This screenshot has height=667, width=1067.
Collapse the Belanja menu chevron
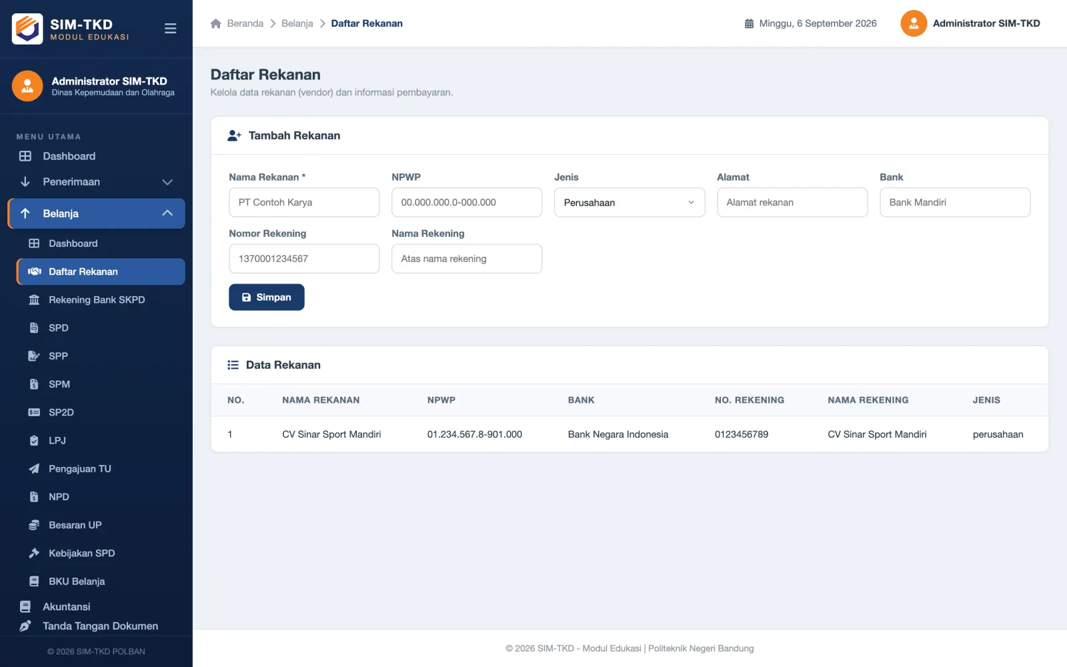pos(167,213)
